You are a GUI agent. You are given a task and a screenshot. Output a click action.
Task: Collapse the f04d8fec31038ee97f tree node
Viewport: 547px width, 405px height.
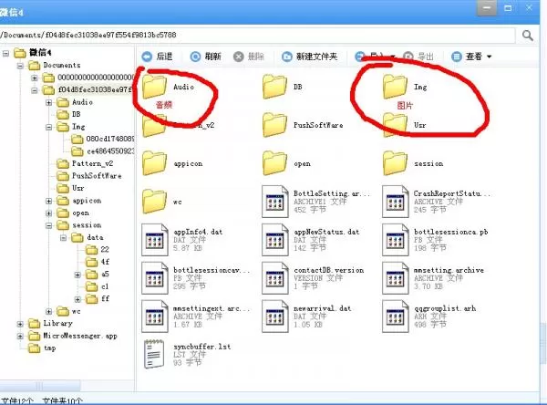tap(35, 90)
